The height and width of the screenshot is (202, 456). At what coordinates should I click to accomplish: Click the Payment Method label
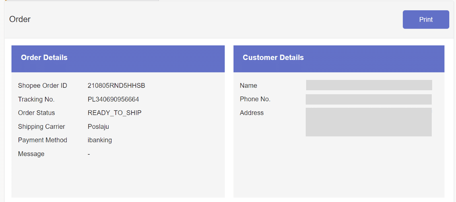(x=43, y=140)
